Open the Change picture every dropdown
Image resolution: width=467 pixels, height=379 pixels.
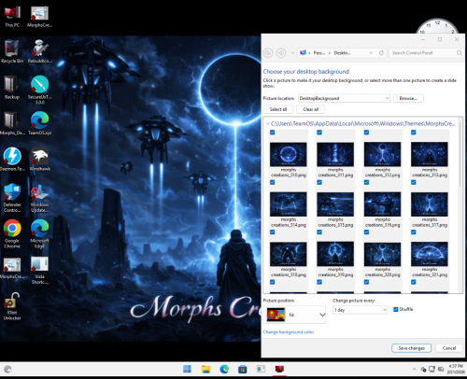pos(361,310)
